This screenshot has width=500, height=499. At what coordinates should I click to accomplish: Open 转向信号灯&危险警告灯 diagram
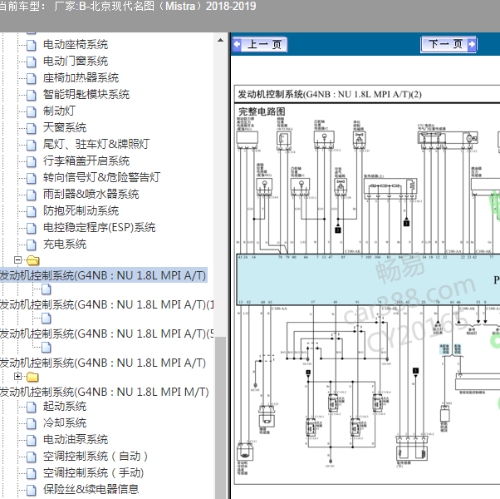tap(101, 177)
